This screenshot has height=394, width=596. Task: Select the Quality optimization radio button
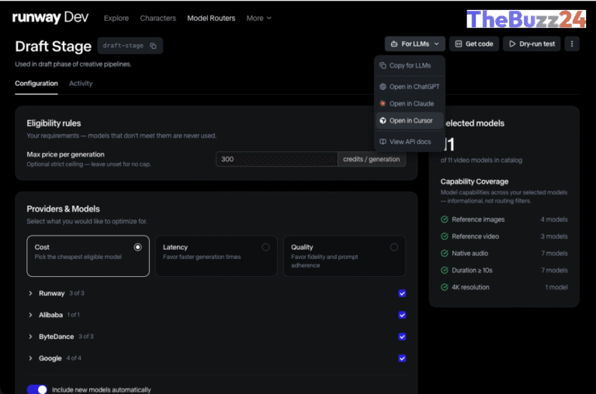pos(394,247)
